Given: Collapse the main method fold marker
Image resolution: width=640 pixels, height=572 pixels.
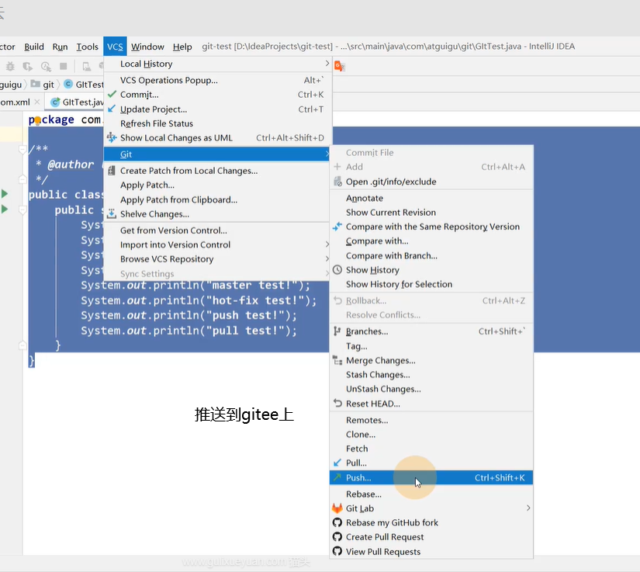Looking at the screenshot, I should (22, 210).
